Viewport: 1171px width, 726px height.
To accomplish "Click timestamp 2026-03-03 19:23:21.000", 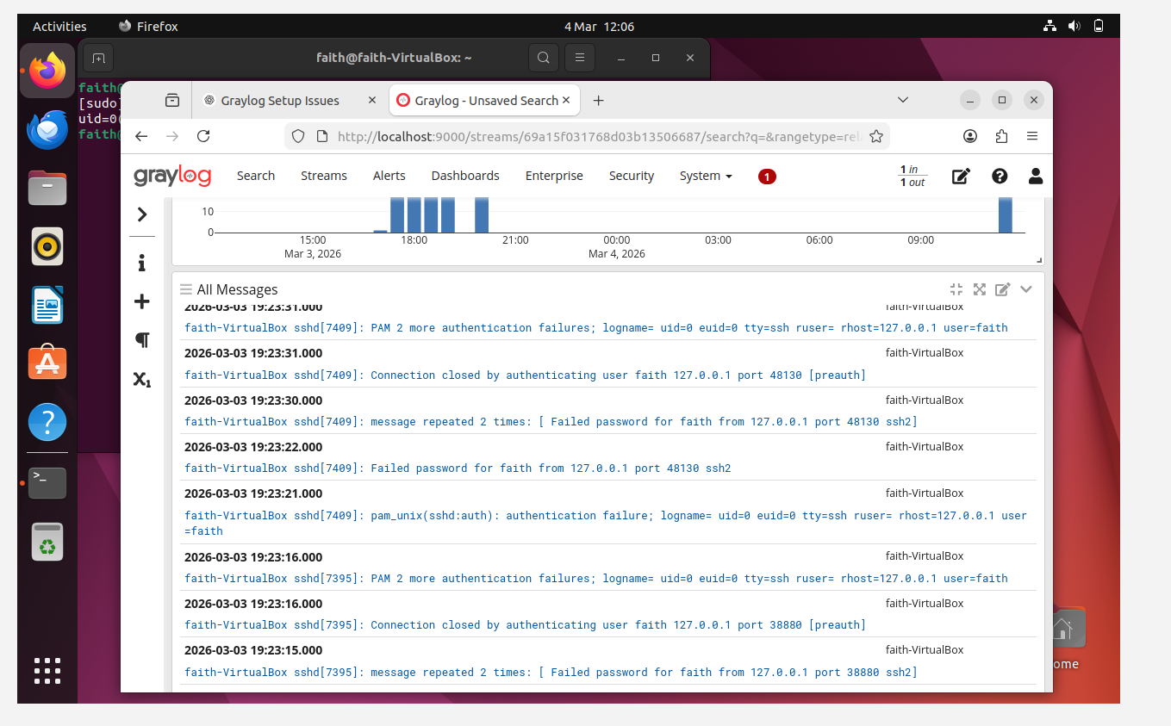I will (253, 493).
